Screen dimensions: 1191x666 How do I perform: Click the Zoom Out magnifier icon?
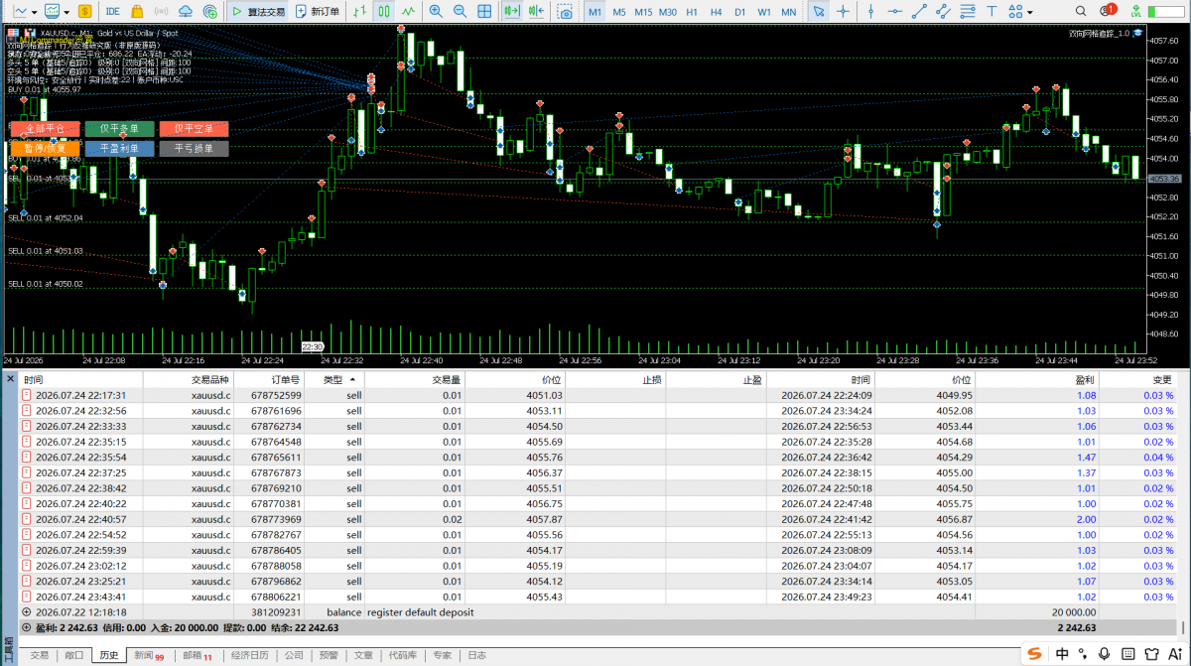click(460, 12)
